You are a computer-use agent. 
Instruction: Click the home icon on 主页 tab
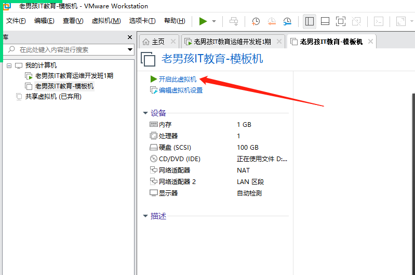click(x=146, y=42)
